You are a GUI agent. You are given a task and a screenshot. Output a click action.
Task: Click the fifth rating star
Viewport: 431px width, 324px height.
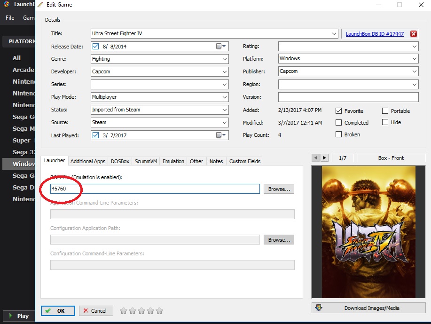(x=159, y=311)
